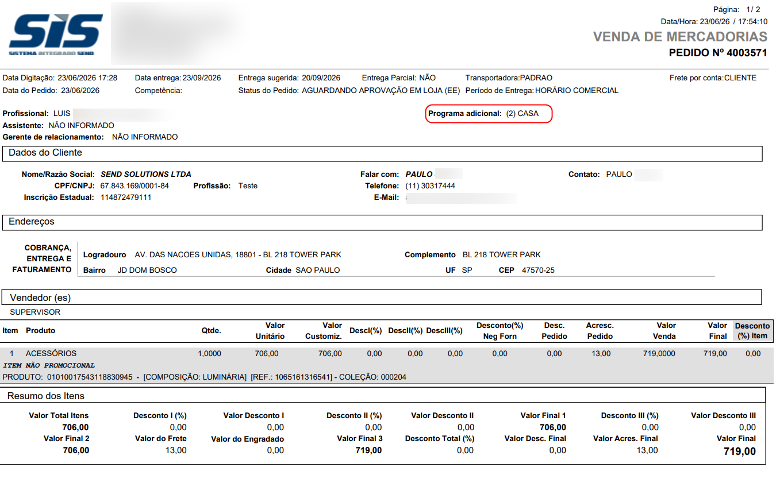776x483 pixels.
Task: Click the Transportadora PADRAO field
Action: [x=509, y=78]
